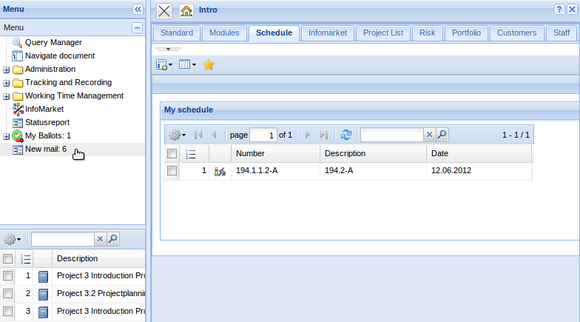The height and width of the screenshot is (322, 580).
Task: Click the 194.1.1.2-A row type icon
Action: point(220,171)
